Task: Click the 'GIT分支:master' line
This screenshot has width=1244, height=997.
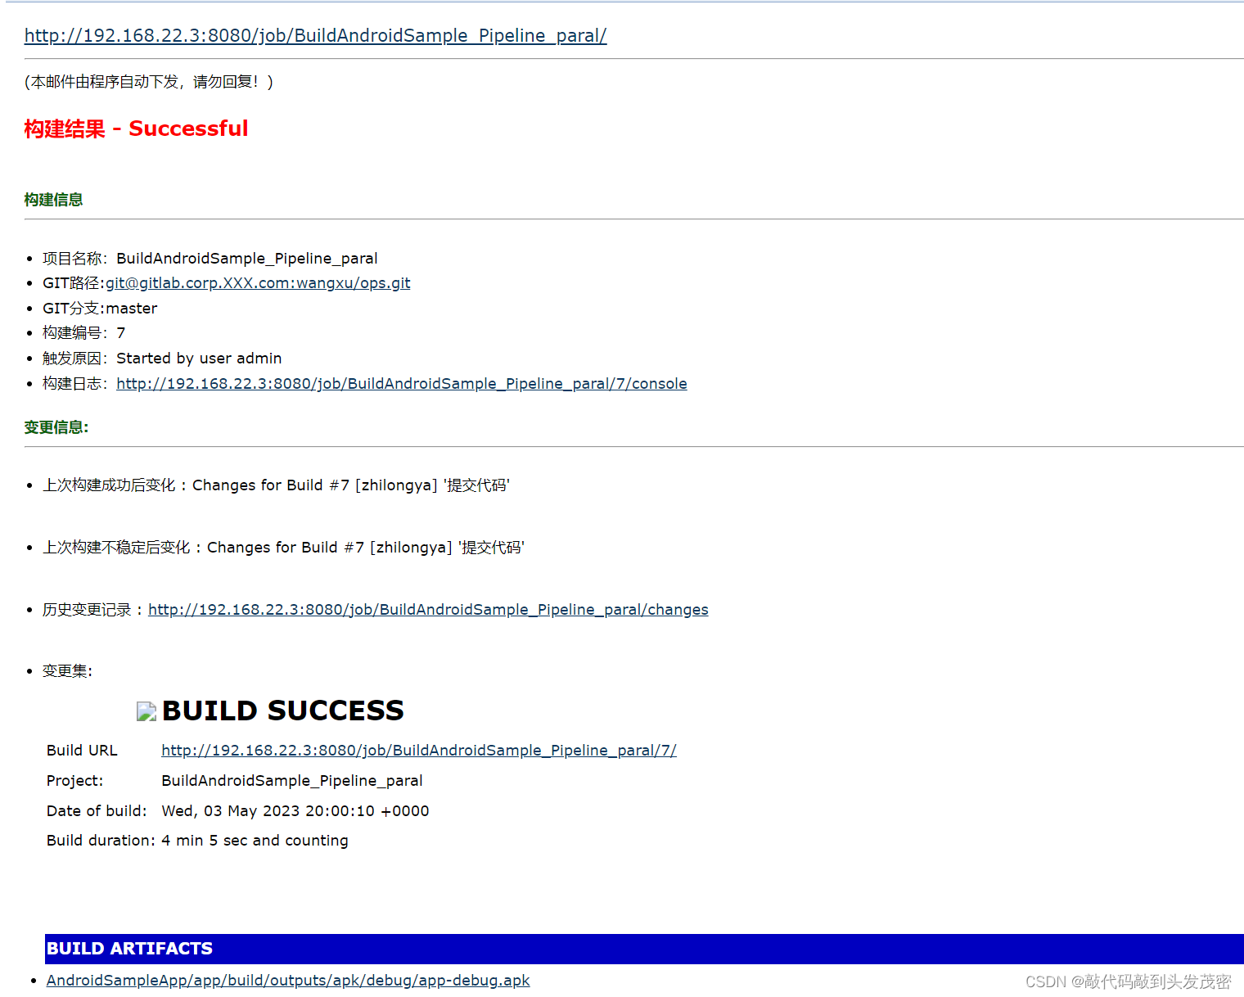Action: [100, 308]
